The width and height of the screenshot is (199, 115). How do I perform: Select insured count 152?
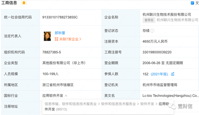point(146,74)
